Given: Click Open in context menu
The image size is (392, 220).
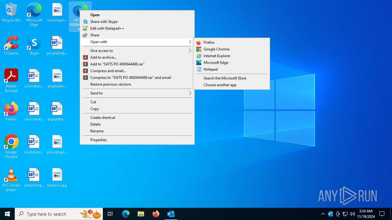Looking at the screenshot, I should pyautogui.click(x=137, y=15).
